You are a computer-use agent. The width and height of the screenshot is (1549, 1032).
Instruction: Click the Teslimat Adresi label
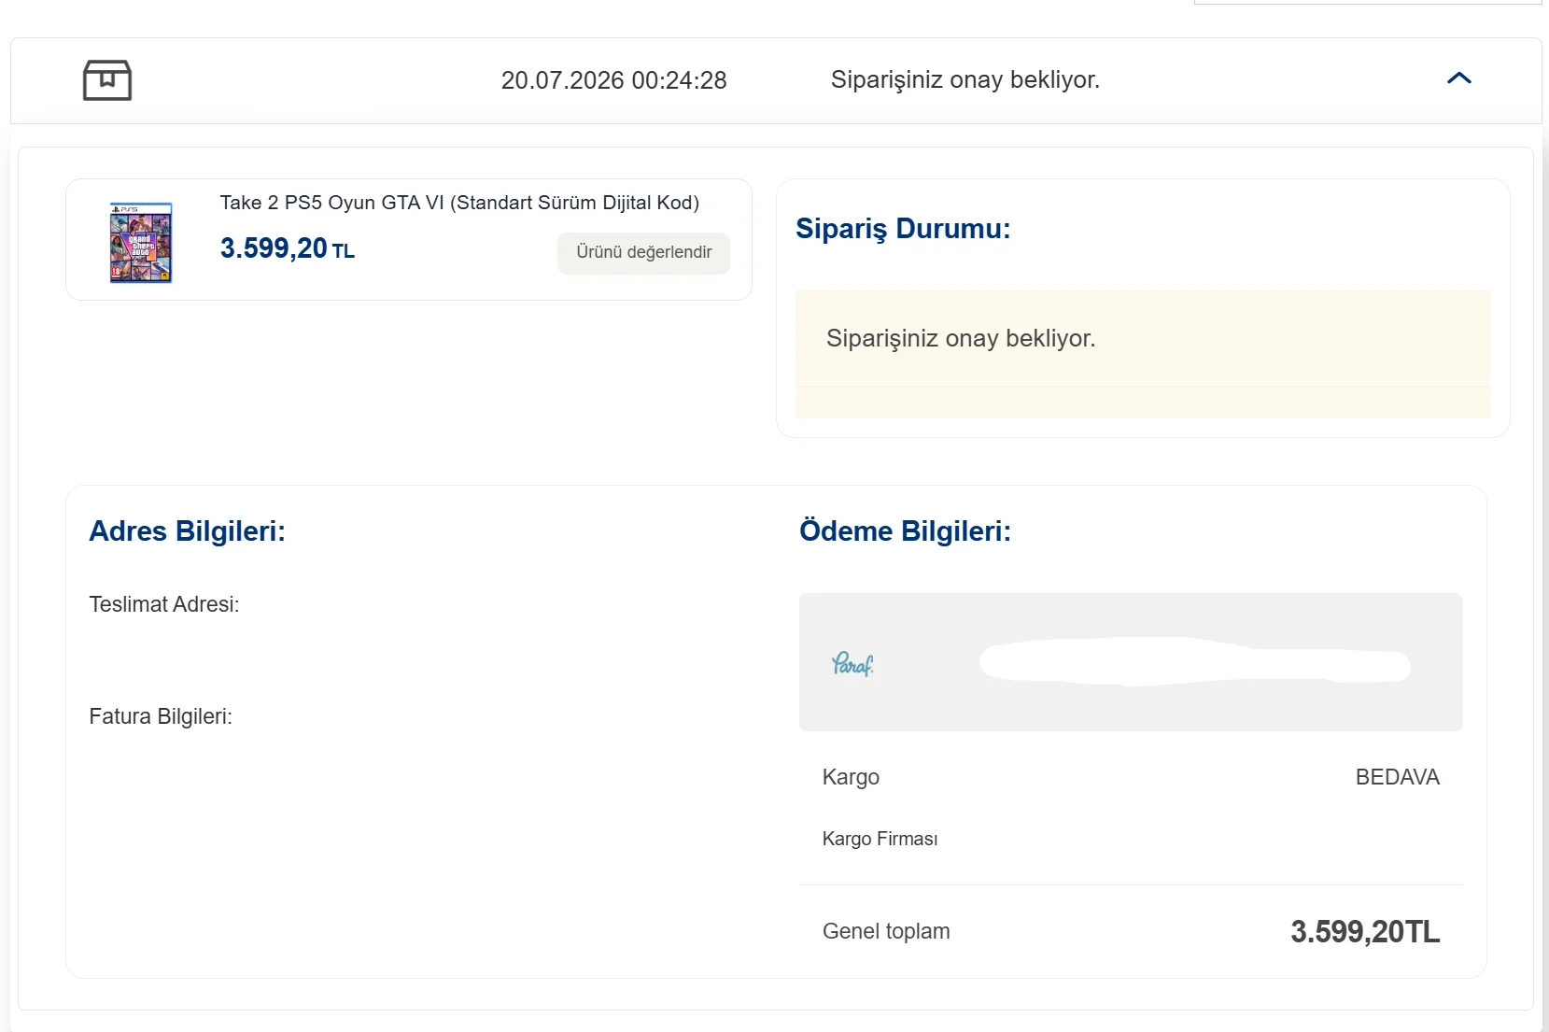(x=164, y=604)
